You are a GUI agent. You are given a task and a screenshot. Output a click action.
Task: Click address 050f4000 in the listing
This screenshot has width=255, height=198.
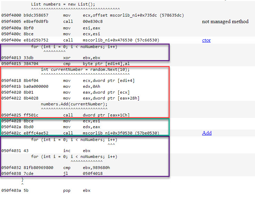click(11, 16)
